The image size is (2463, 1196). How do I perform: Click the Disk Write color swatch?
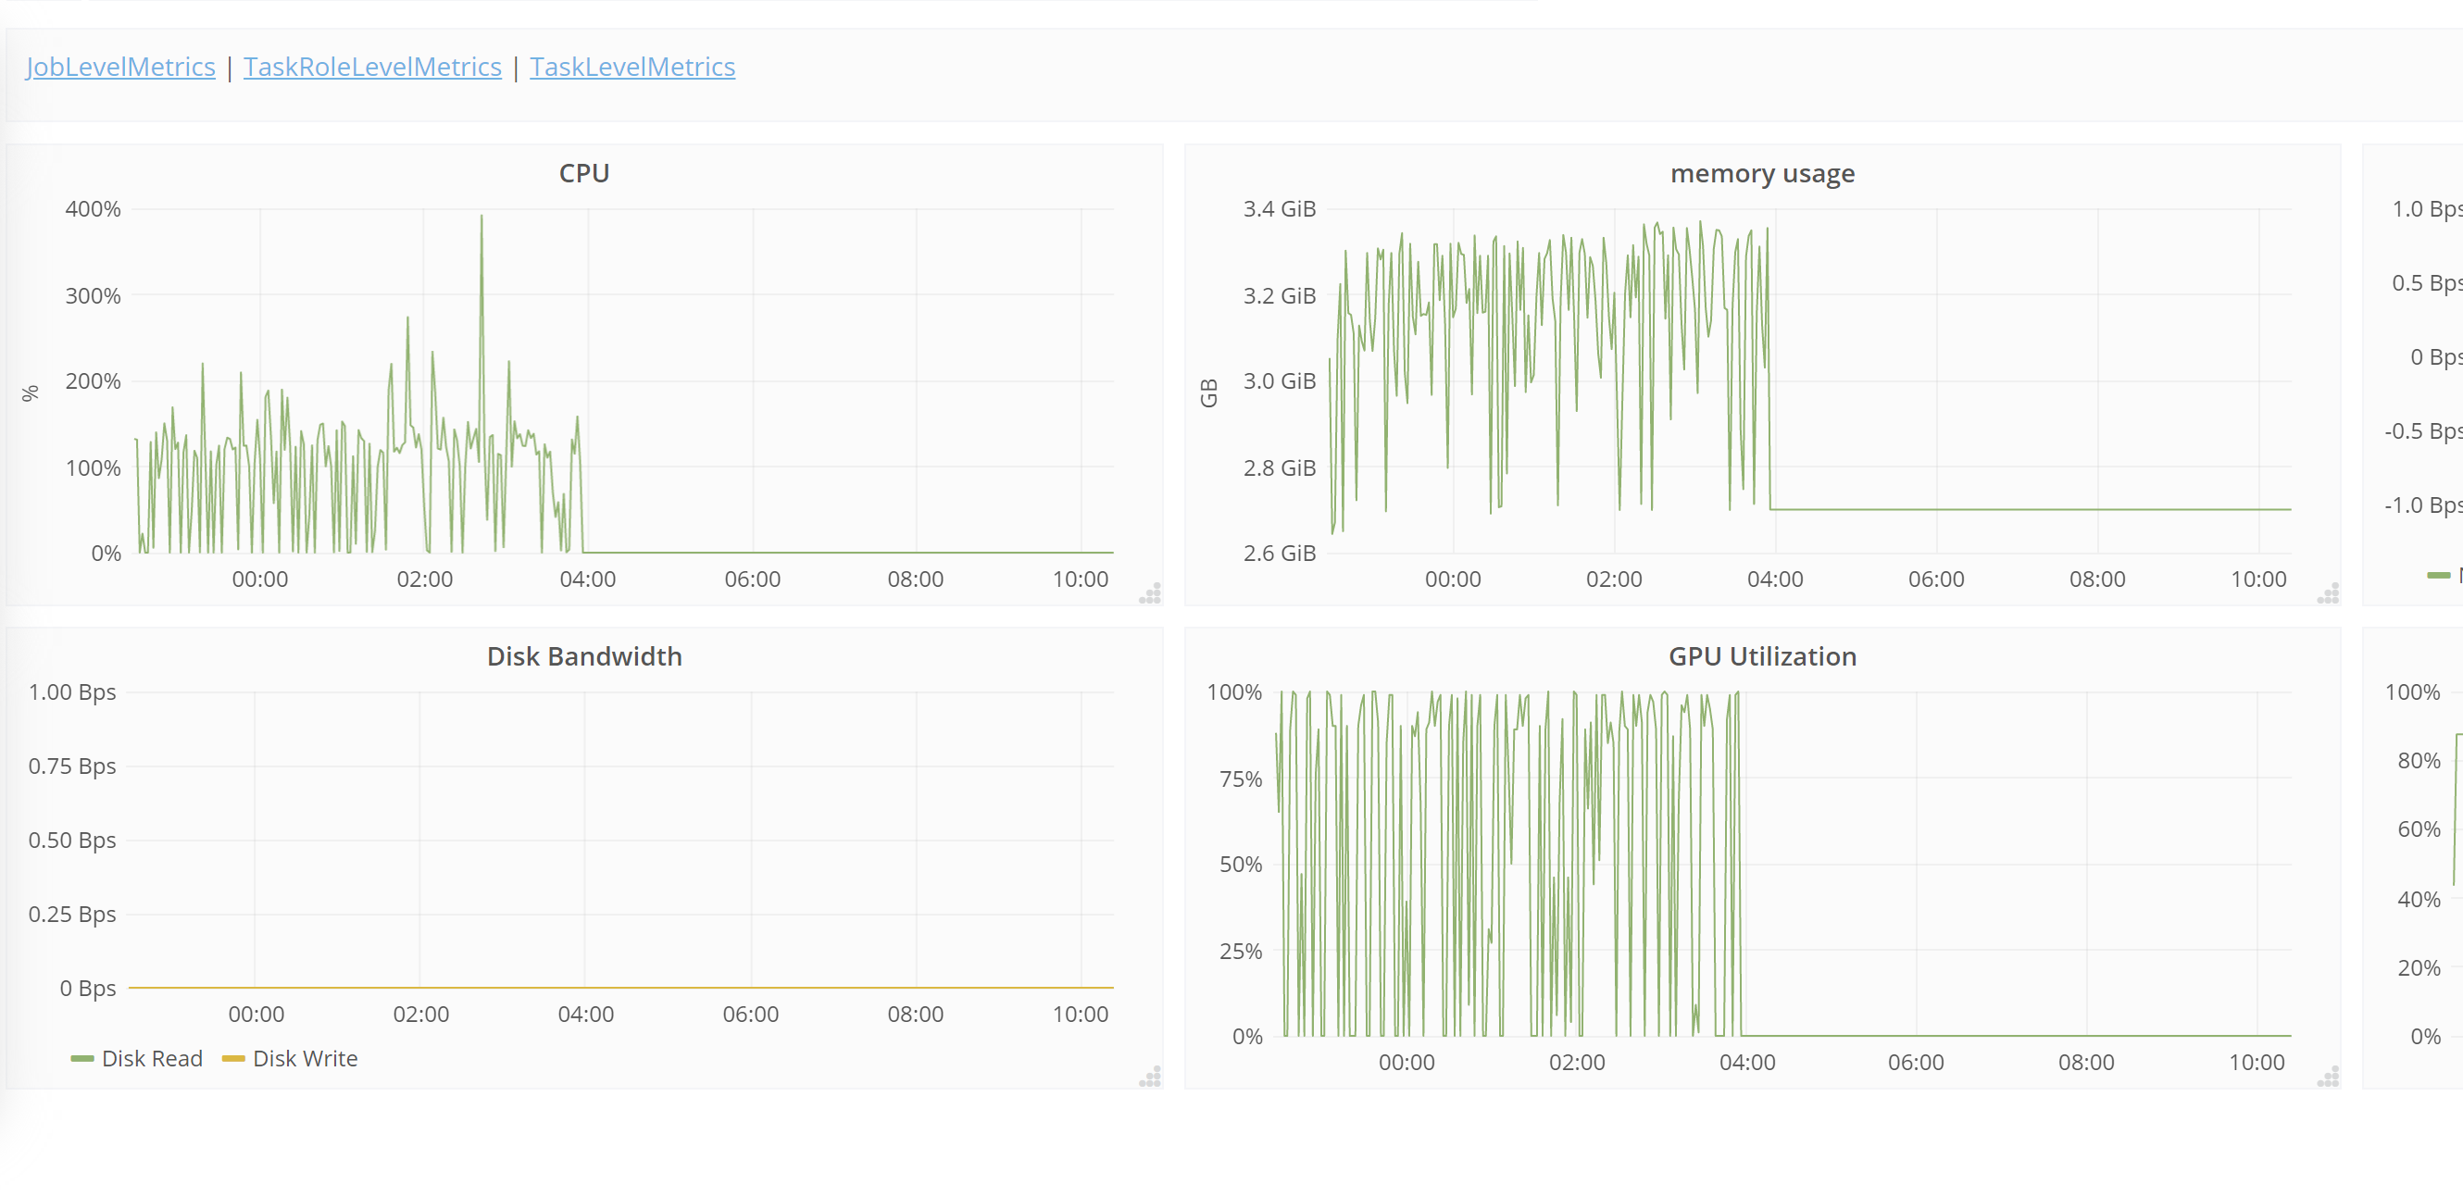(x=232, y=1058)
